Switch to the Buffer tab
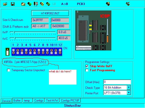 [x=17, y=101]
